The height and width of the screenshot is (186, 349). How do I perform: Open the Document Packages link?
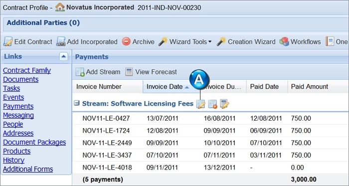34,142
